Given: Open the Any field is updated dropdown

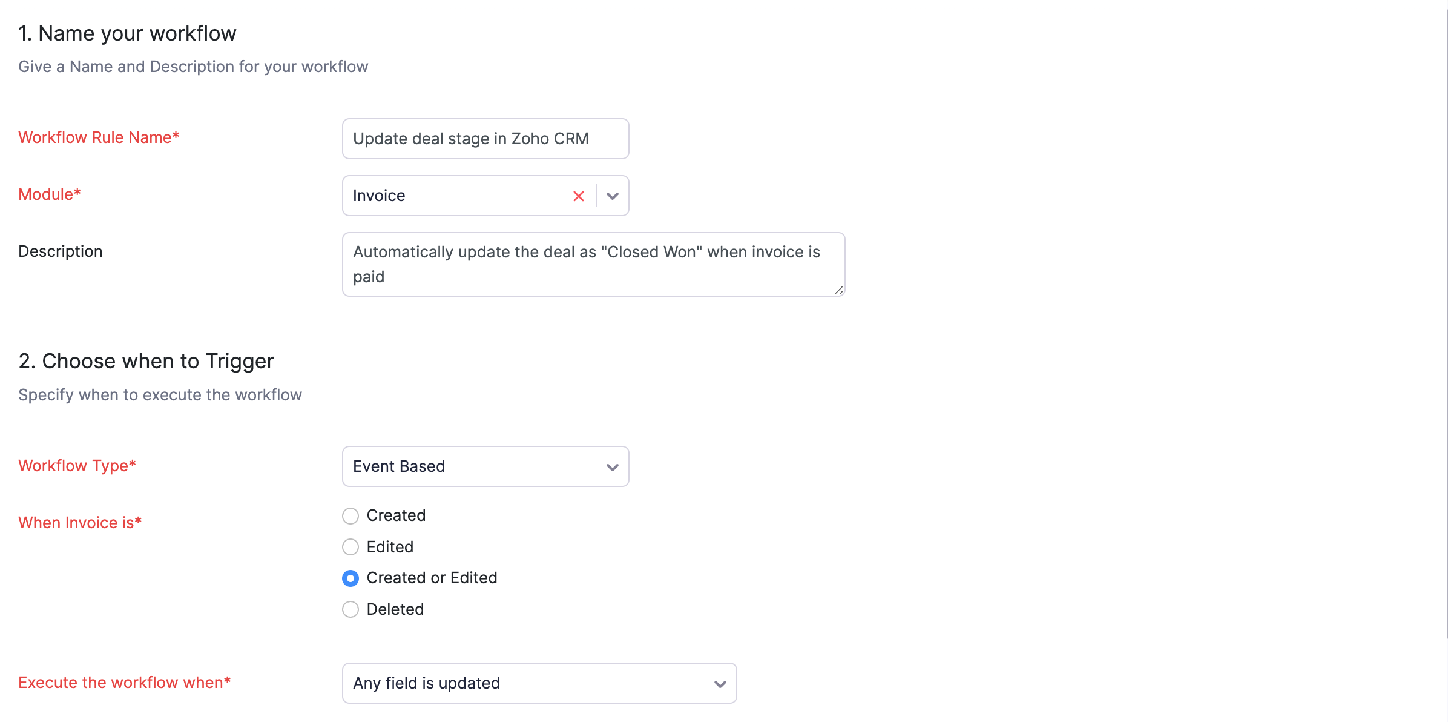Looking at the screenshot, I should pyautogui.click(x=527, y=683).
